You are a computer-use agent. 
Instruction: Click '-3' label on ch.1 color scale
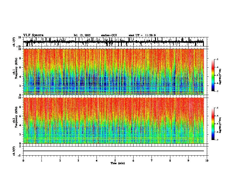[x=217, y=59]
